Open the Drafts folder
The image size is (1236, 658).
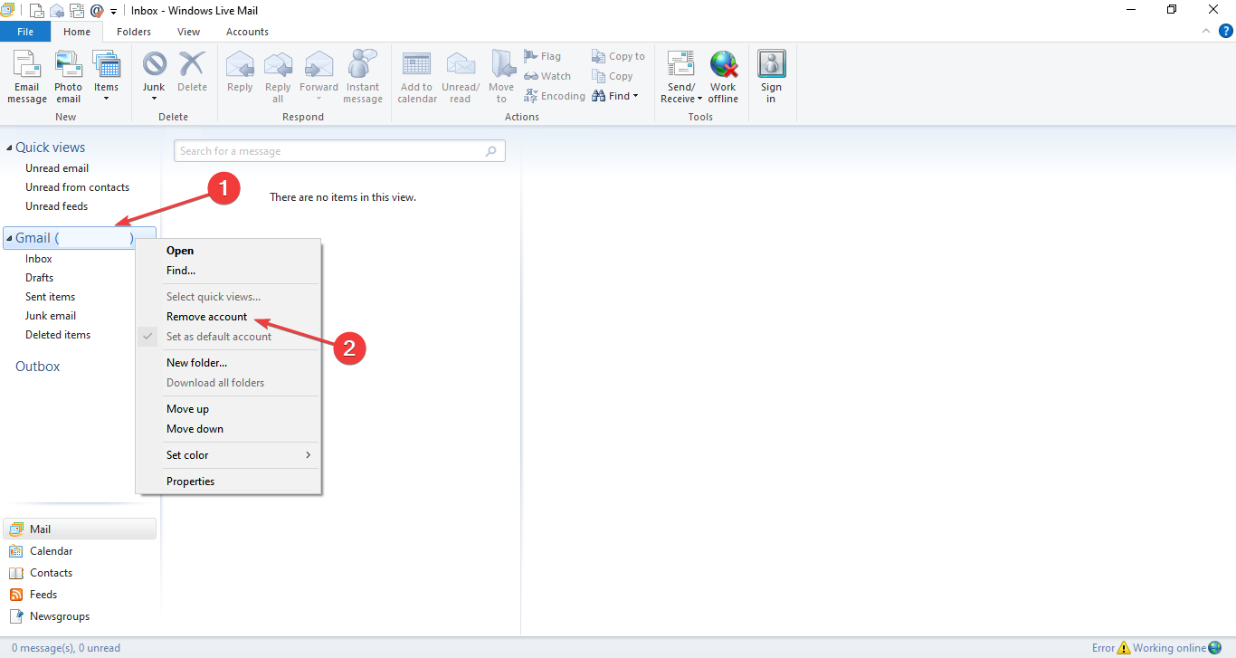(40, 278)
